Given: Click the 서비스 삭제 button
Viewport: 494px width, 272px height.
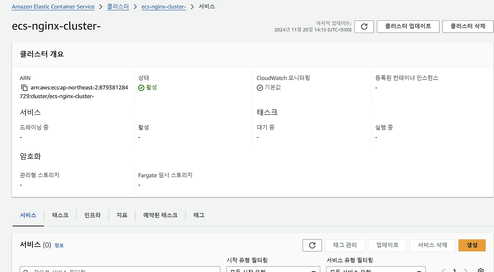Looking at the screenshot, I should pos(433,245).
